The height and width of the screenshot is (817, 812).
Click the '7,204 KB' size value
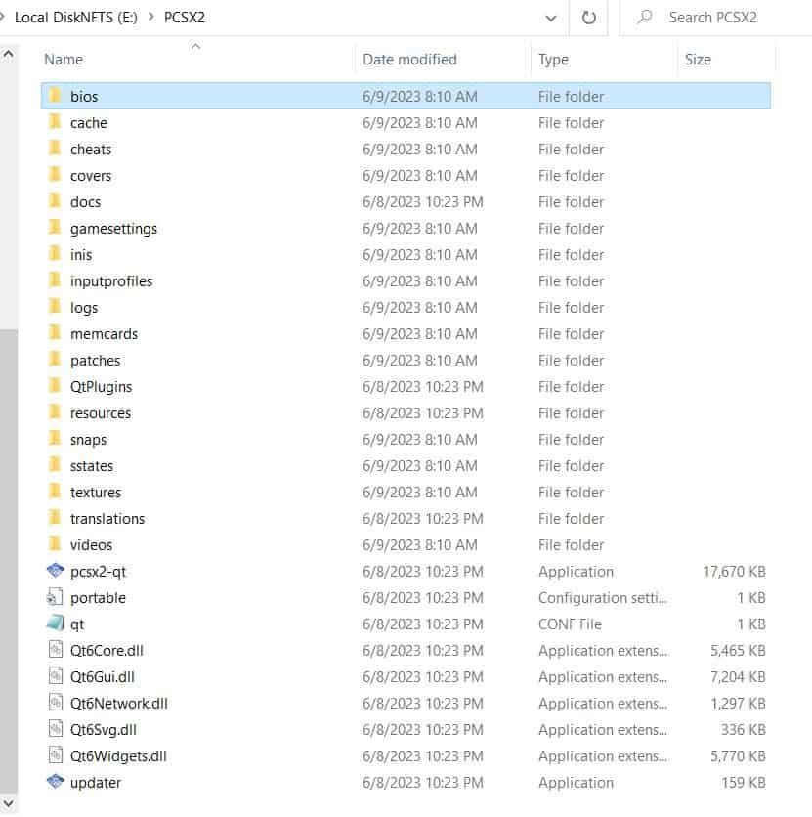pyautogui.click(x=738, y=677)
